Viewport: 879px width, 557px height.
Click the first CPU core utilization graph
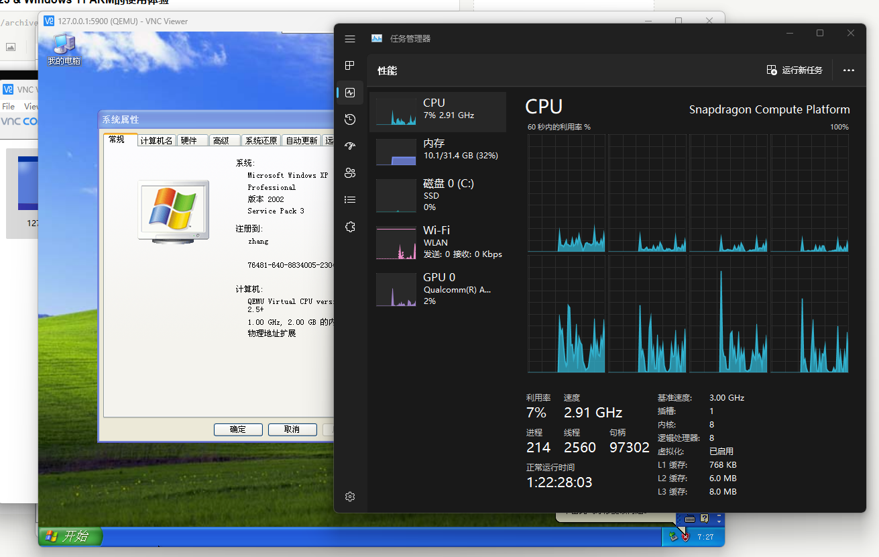click(567, 193)
